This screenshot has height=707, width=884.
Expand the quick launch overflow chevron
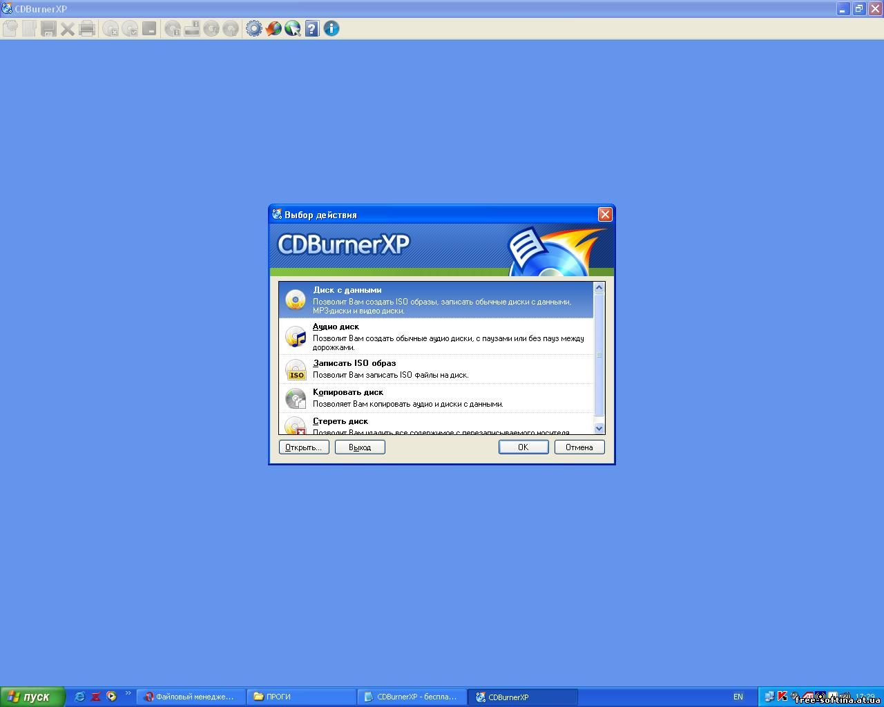[128, 693]
